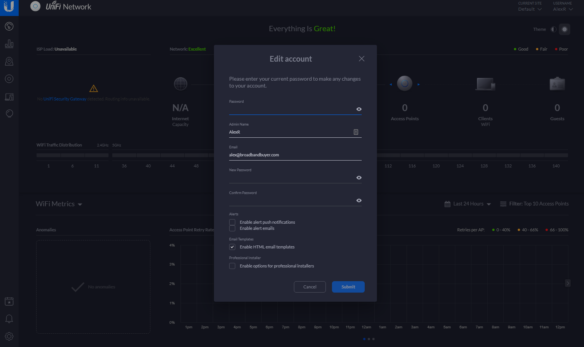Switch to the dark theme toggle
Image resolution: width=584 pixels, height=347 pixels.
[x=565, y=29]
